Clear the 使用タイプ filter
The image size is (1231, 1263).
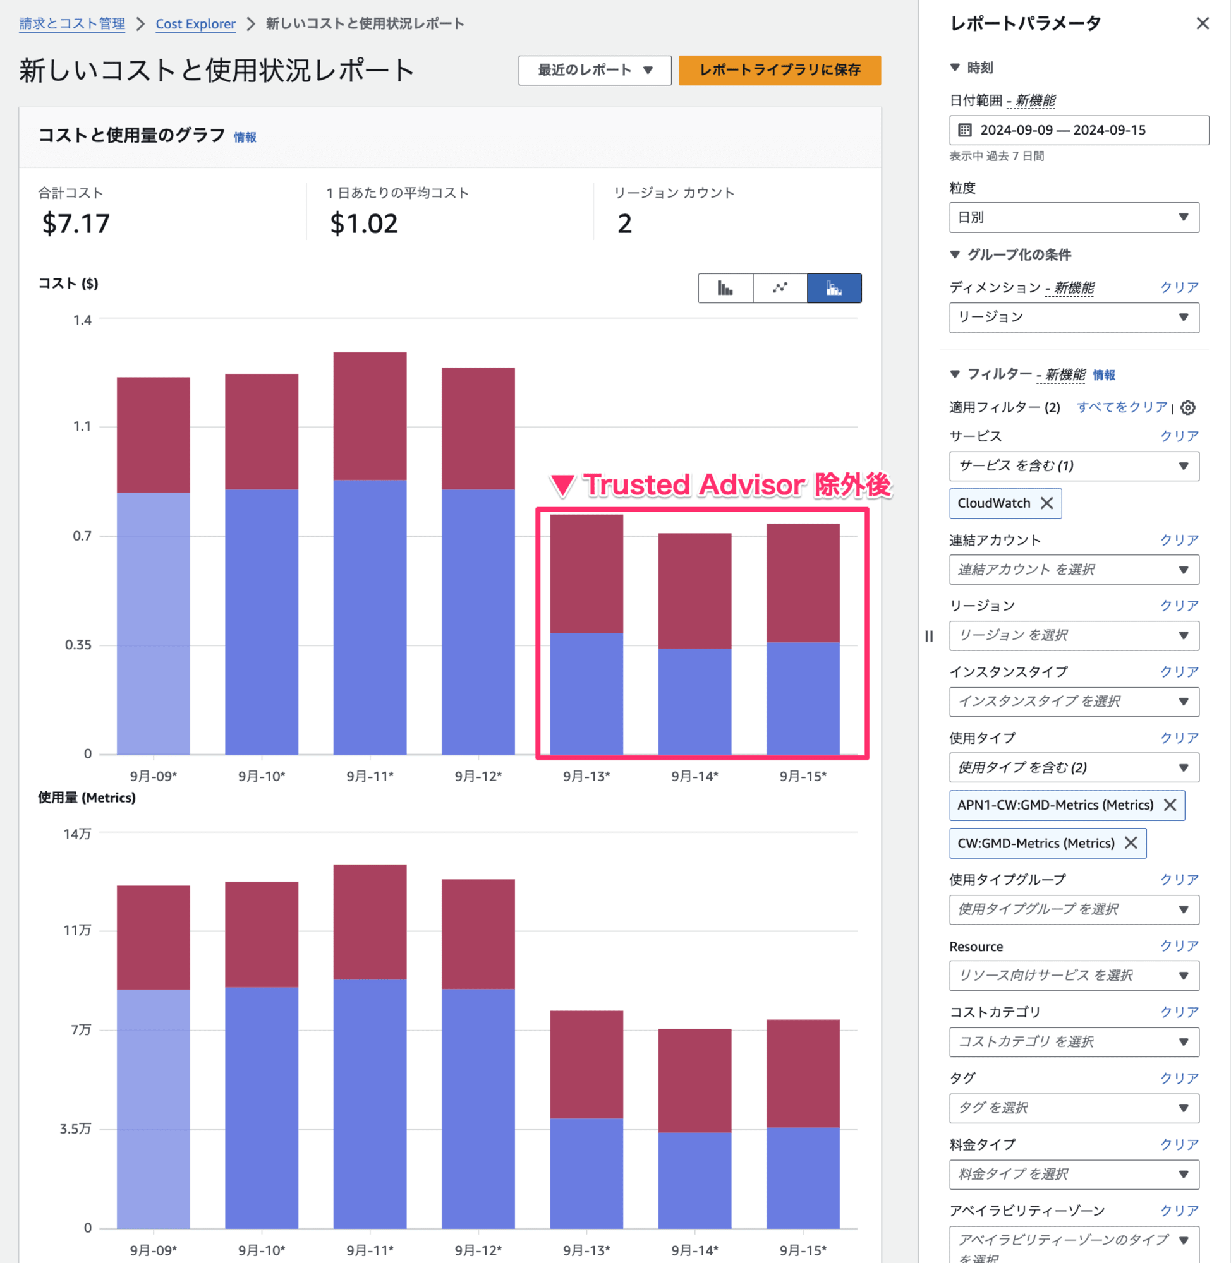pos(1179,738)
